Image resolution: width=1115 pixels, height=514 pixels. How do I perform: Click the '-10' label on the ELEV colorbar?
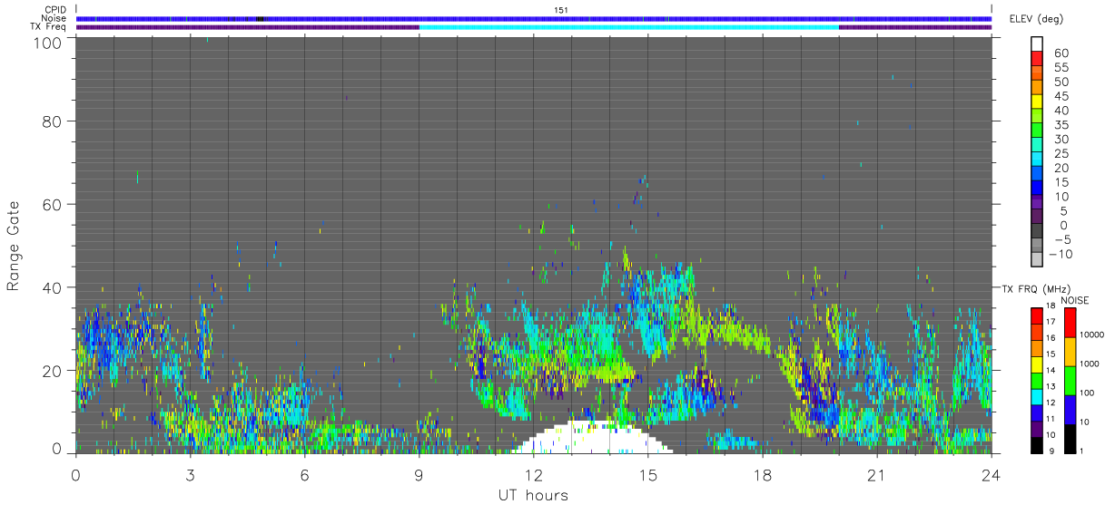point(1061,253)
